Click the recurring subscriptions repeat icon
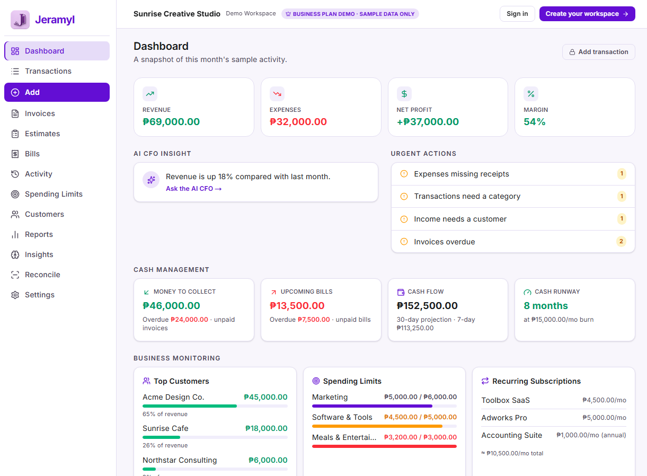Image resolution: width=647 pixels, height=476 pixels. [485, 381]
